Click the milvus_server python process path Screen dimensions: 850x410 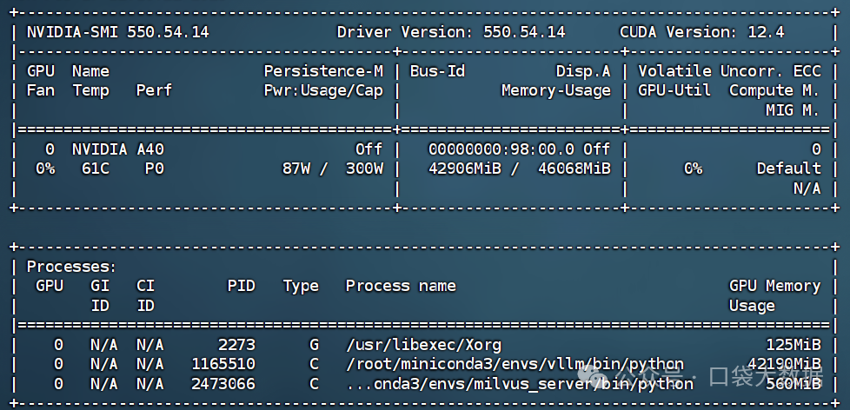pos(520,383)
